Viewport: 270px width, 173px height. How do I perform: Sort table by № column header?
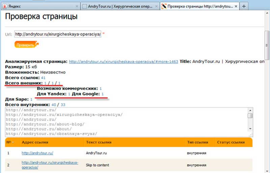click(x=10, y=142)
